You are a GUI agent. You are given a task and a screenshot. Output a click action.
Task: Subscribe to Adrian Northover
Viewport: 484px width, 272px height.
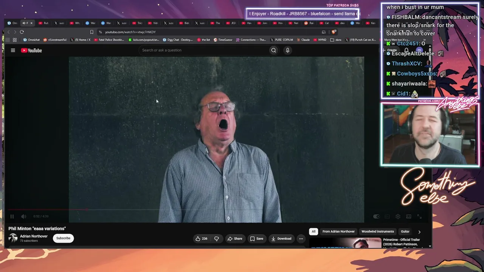pos(63,238)
